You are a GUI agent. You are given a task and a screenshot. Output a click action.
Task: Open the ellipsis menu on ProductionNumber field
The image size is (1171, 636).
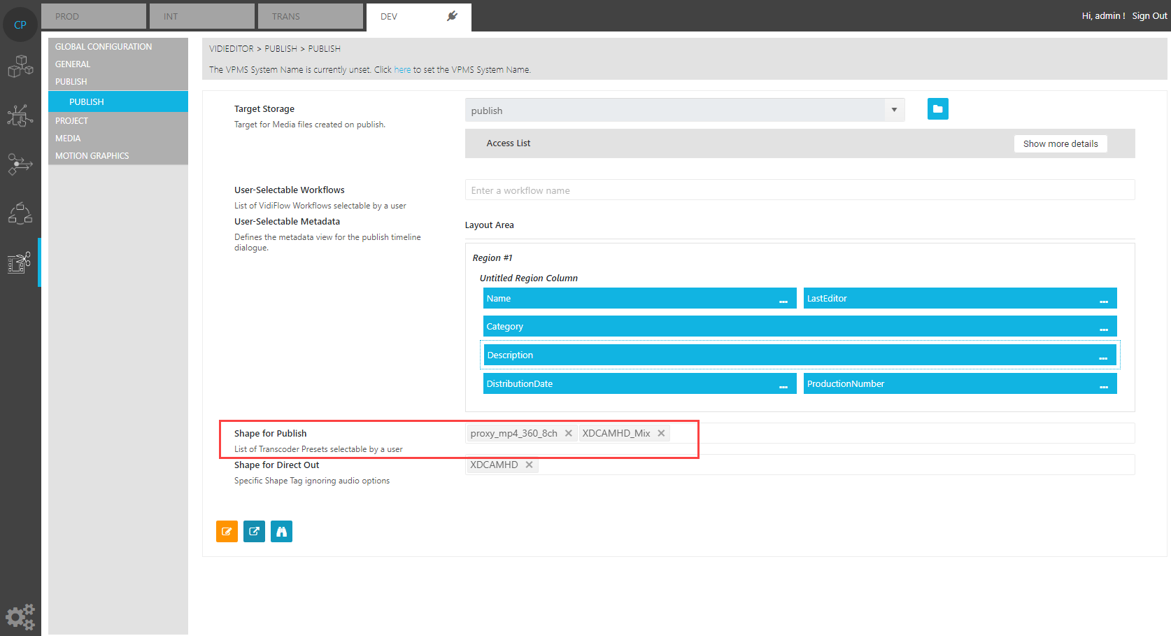(x=1103, y=386)
